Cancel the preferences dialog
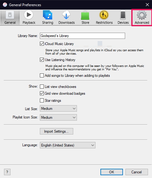152x178 pixels. click(x=137, y=172)
